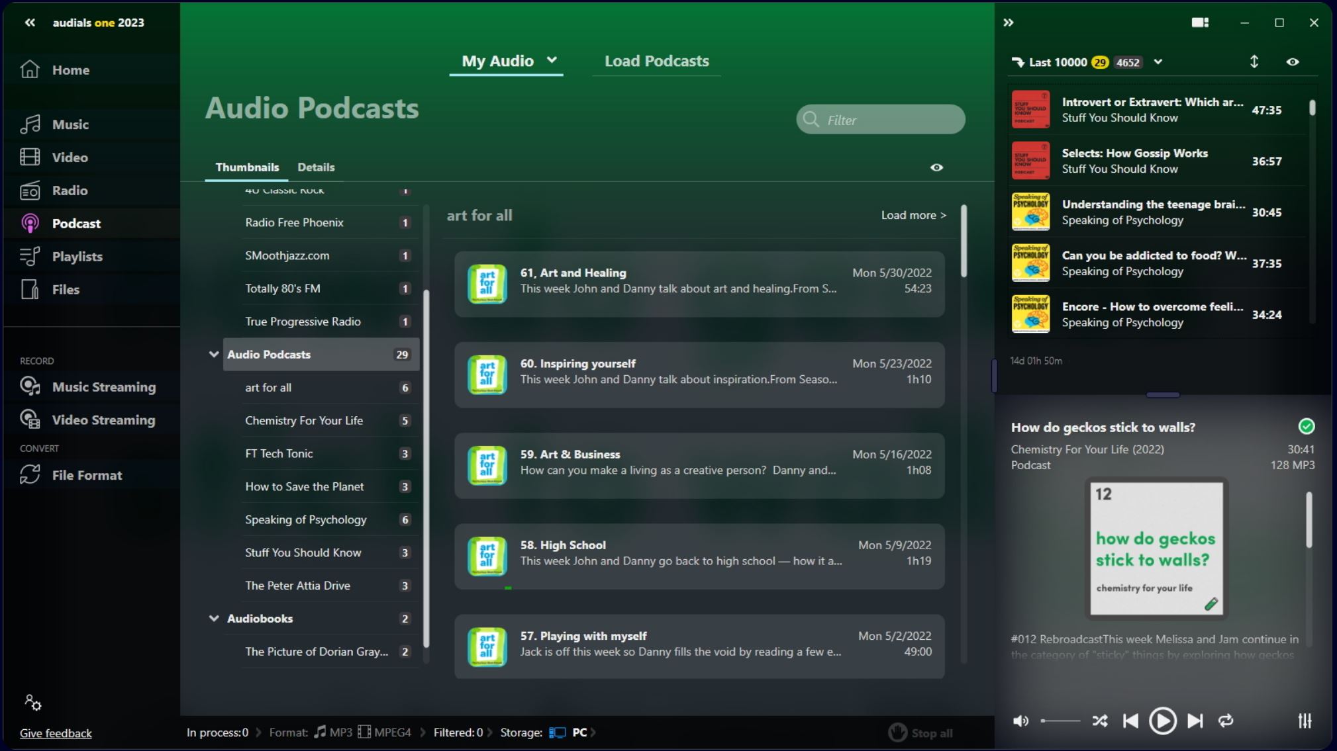Click the PC storage icon in status bar
This screenshot has height=751, width=1337.
click(x=558, y=732)
